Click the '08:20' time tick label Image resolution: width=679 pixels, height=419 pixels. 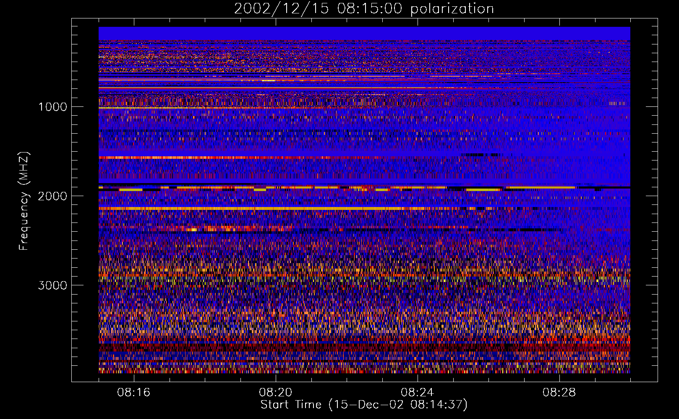coord(276,393)
